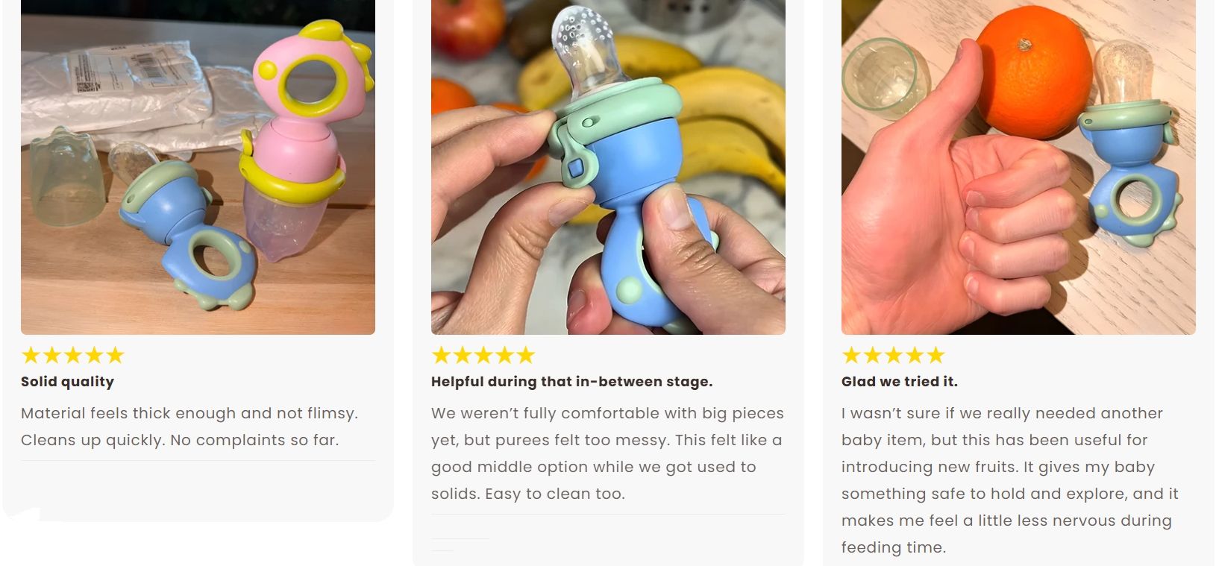Open the thumbs-up with orange photo

[x=1018, y=167]
